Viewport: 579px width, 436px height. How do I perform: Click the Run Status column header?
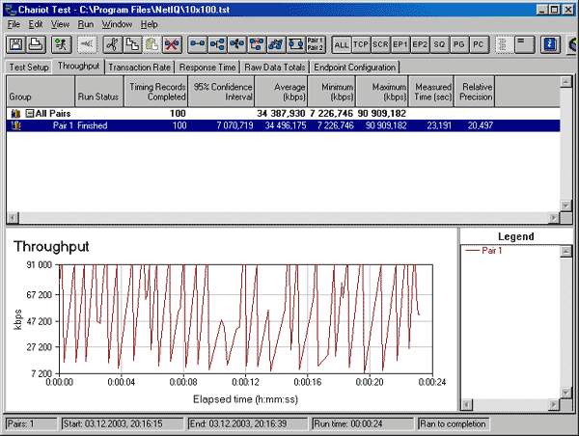(99, 92)
